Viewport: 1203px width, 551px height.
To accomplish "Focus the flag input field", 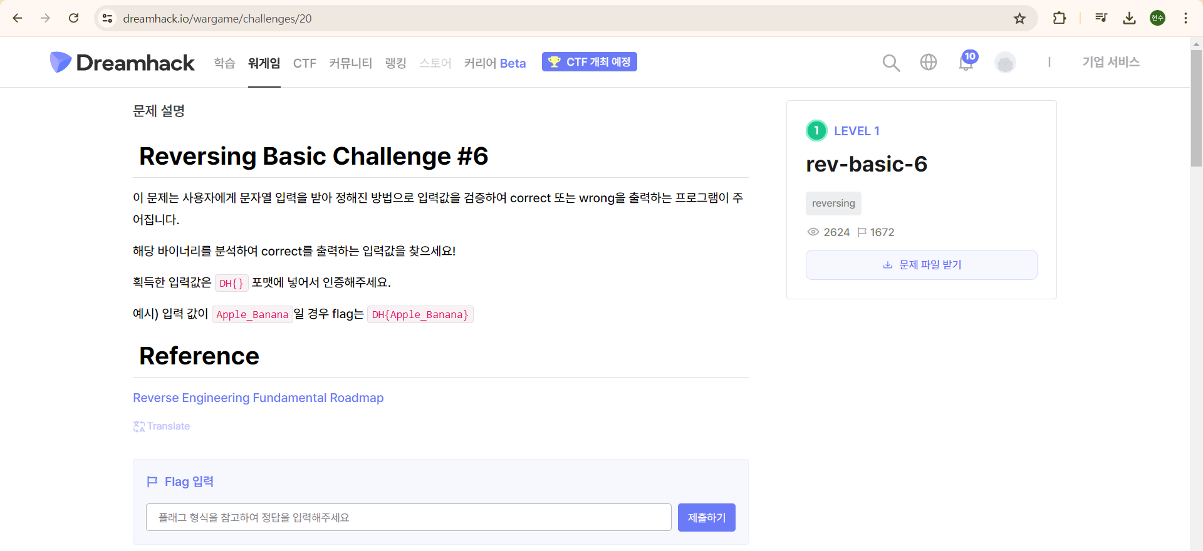I will point(409,517).
